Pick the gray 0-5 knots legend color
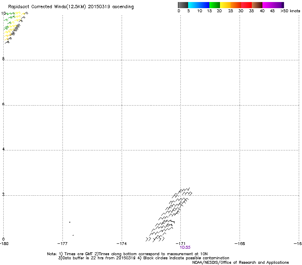The image size is (302, 265). (x=183, y=5)
